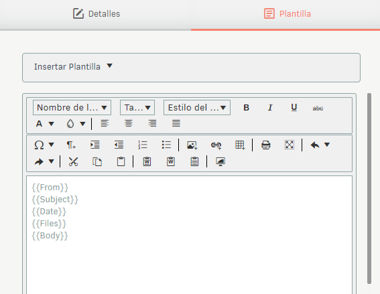
Task: Print the template content
Action: 266,145
